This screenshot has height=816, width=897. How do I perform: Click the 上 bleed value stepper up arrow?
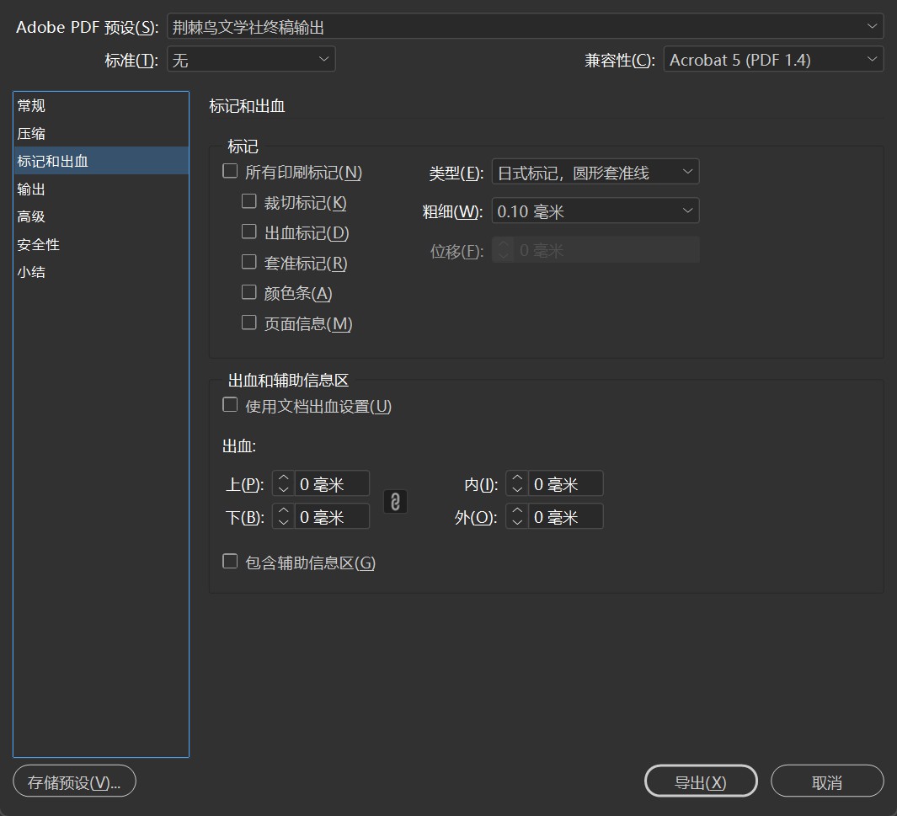click(x=283, y=477)
